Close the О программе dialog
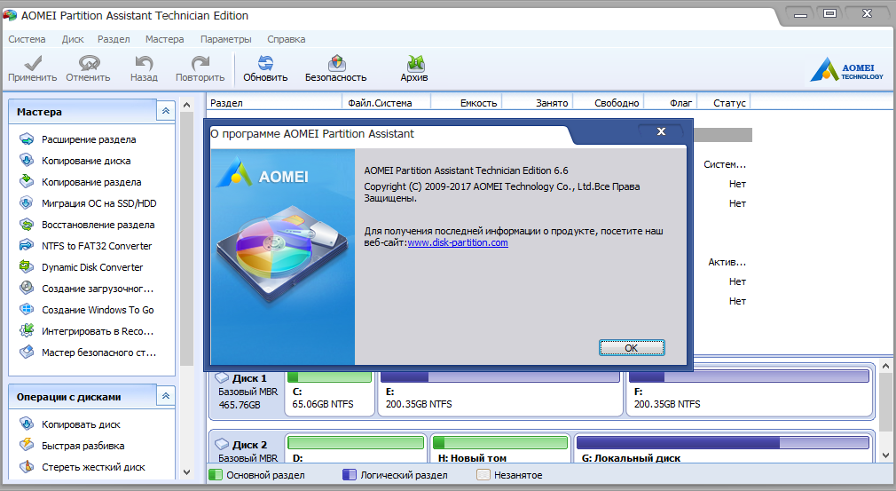Image resolution: width=896 pixels, height=491 pixels. pyautogui.click(x=661, y=131)
